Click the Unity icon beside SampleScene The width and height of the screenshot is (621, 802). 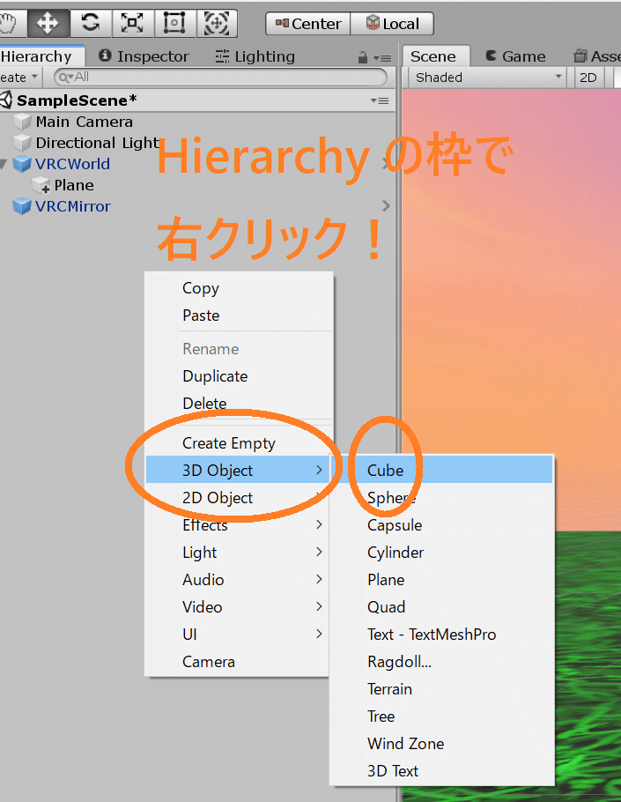click(x=5, y=100)
